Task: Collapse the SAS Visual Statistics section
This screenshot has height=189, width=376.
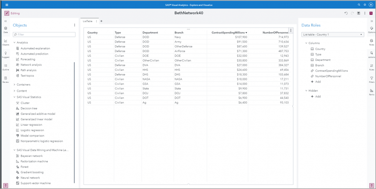Action: (x=15, y=97)
